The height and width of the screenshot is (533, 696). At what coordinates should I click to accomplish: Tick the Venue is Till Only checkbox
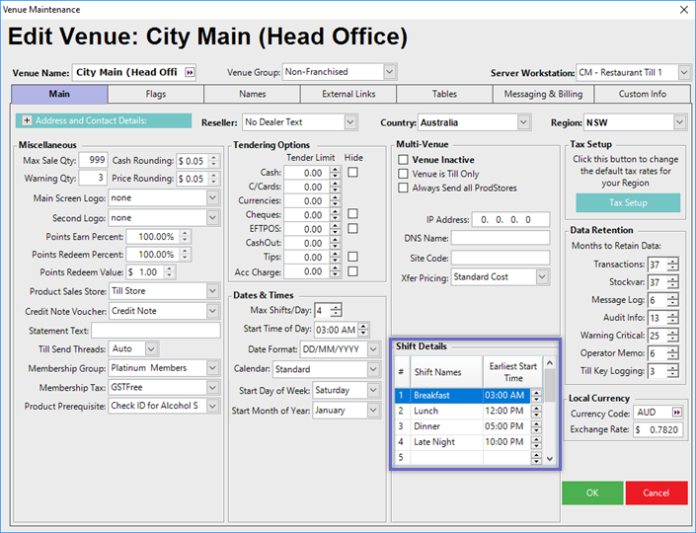(x=403, y=174)
